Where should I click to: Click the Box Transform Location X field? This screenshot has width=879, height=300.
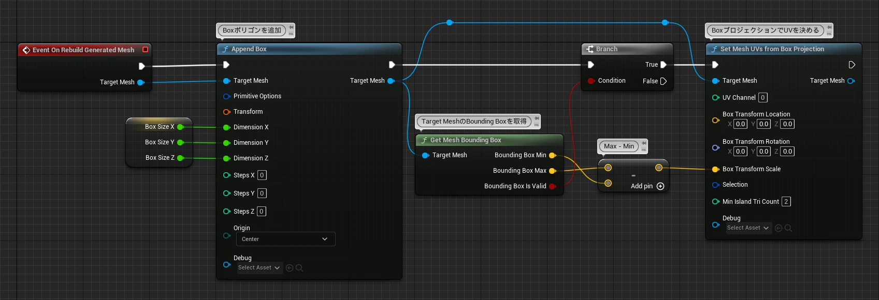(741, 124)
